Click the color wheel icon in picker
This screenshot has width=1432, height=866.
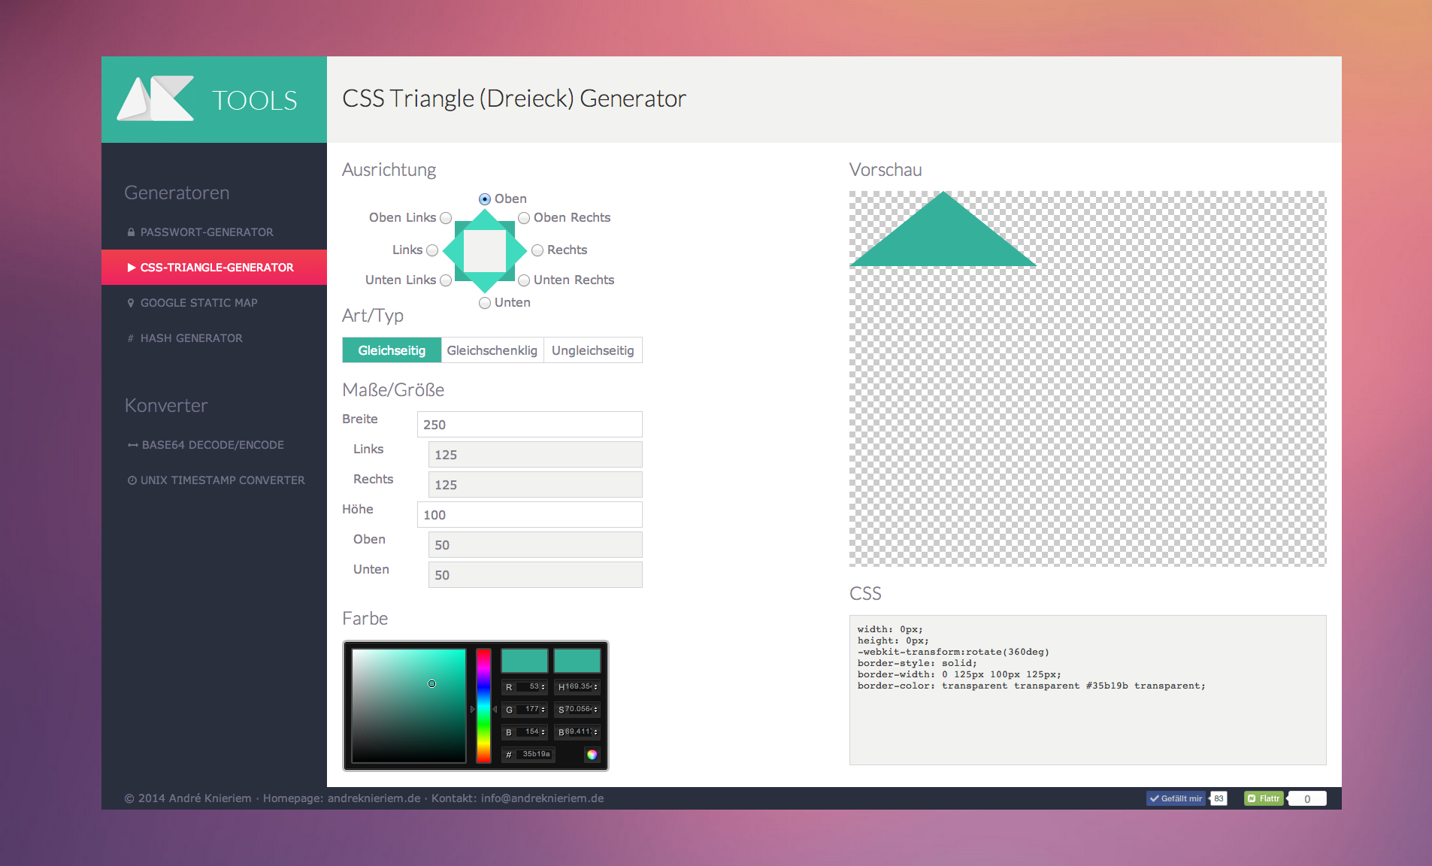(x=592, y=755)
